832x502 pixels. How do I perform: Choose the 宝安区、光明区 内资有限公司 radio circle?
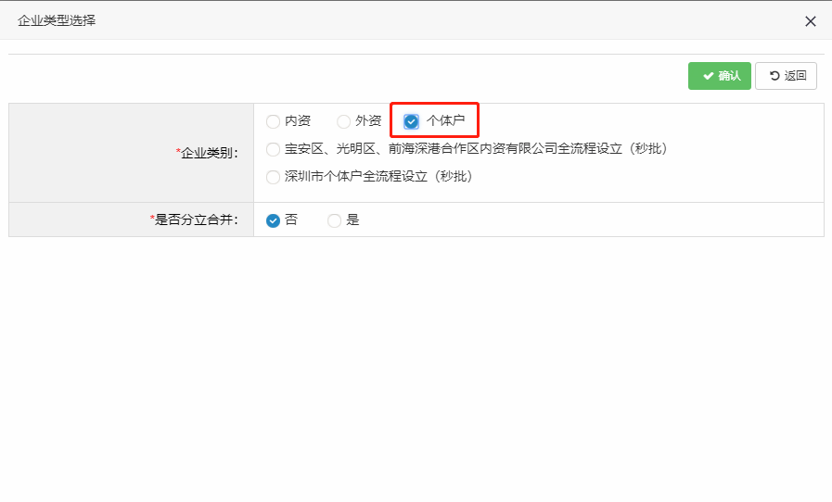point(273,149)
